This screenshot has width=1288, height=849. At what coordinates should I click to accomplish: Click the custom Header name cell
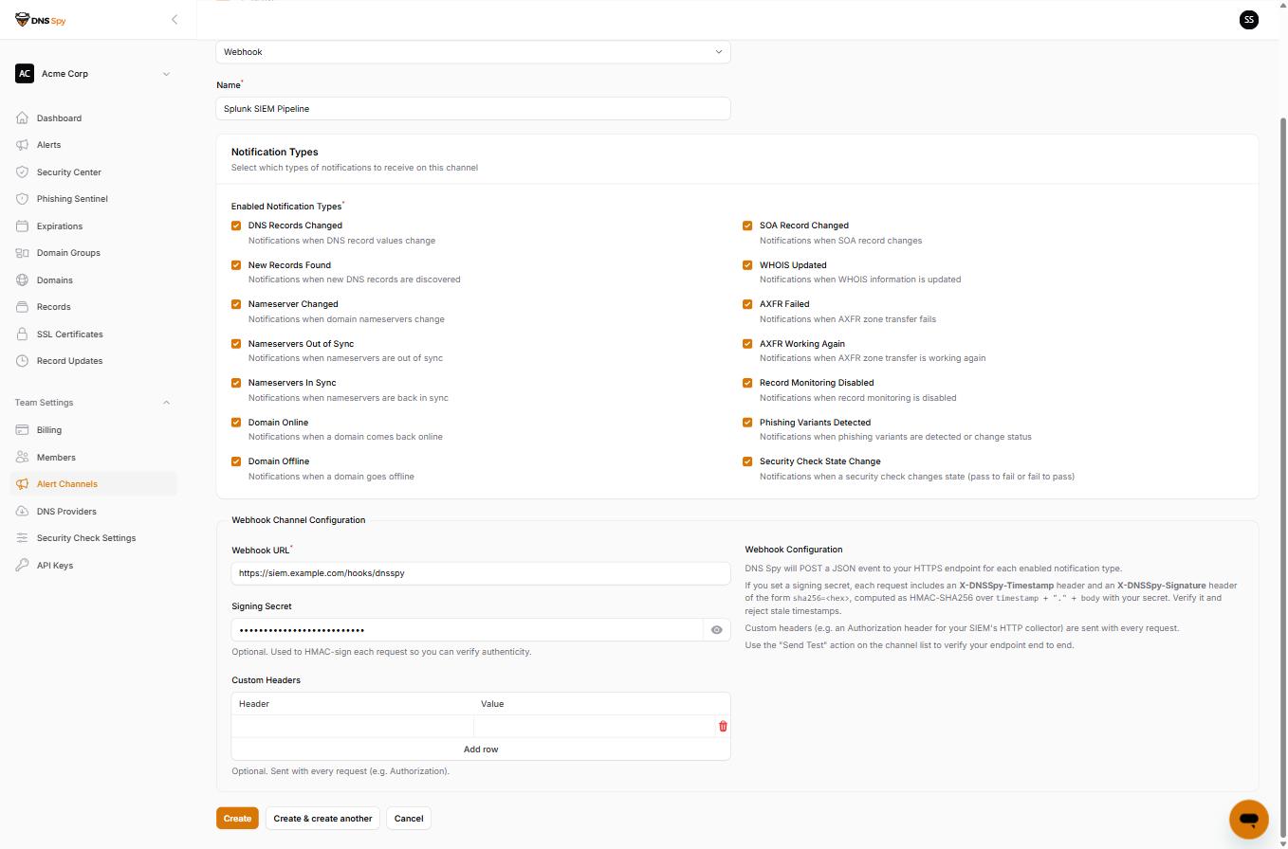(x=353, y=727)
